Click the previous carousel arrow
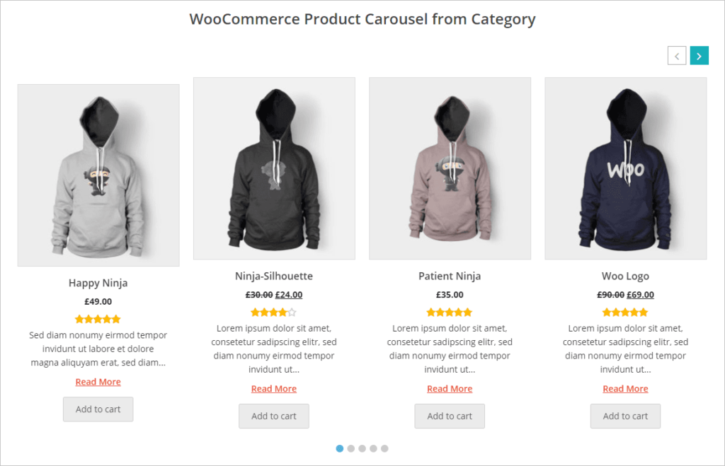This screenshot has height=466, width=725. [x=677, y=55]
